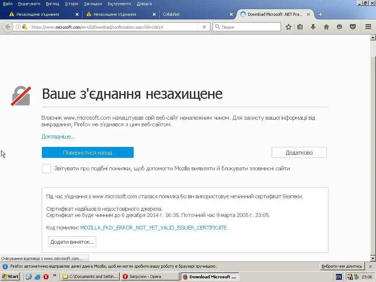Open the Редагувати menu

[x=29, y=4]
